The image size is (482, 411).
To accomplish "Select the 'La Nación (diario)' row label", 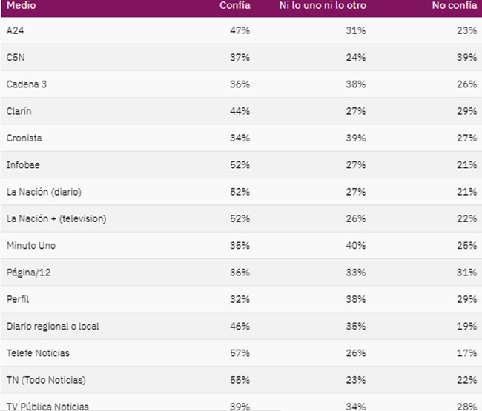I will (x=44, y=192).
